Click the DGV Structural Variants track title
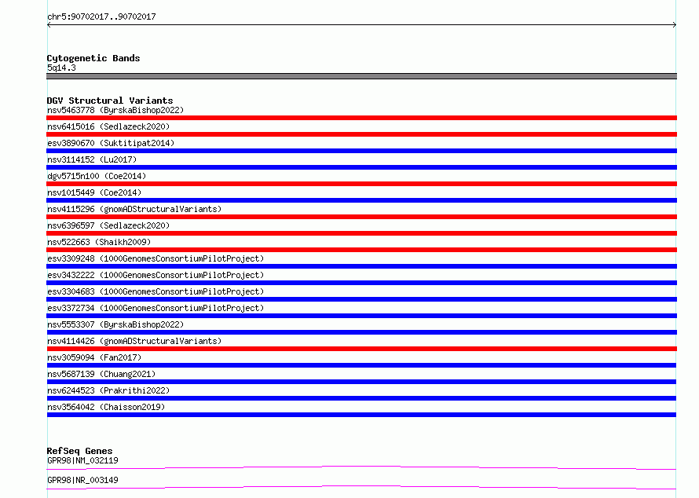 click(110, 101)
